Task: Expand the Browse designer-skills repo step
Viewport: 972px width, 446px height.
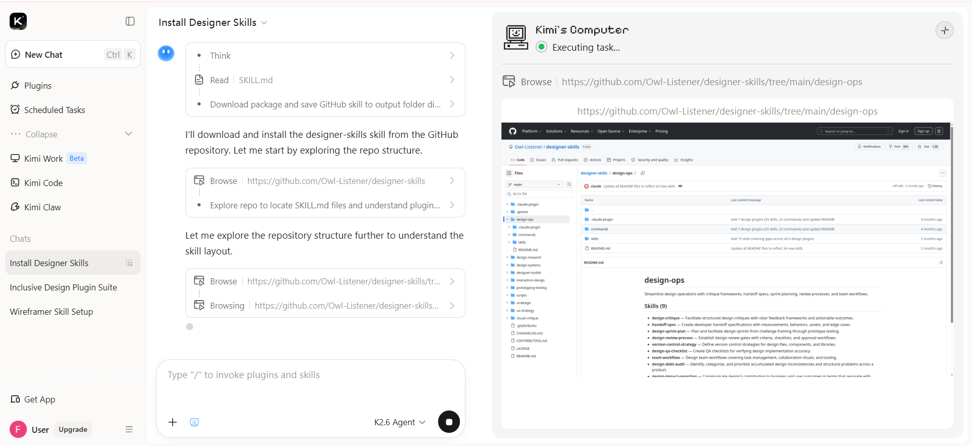Action: pos(325,181)
